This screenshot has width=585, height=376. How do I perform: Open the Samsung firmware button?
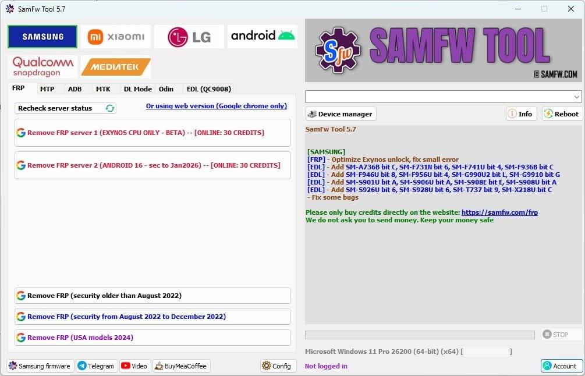40,366
